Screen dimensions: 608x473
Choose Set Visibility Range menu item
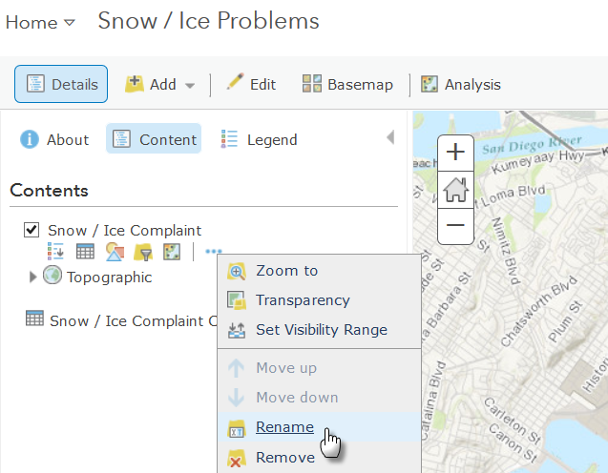point(321,330)
